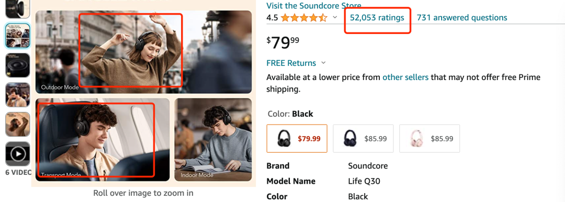Select the seated man with headphones thumbnail

(18, 95)
